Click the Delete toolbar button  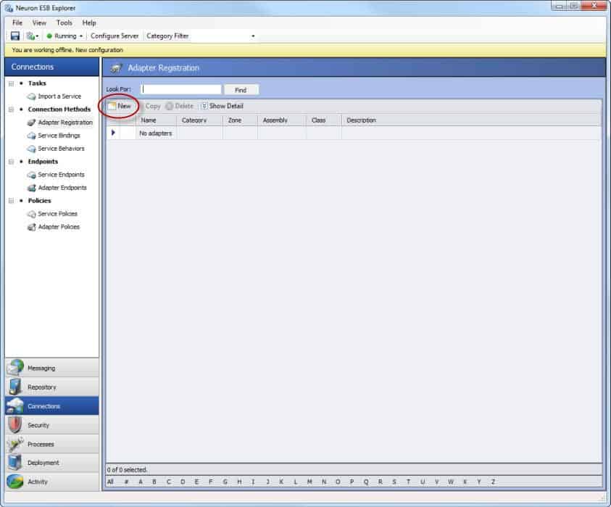coord(180,106)
